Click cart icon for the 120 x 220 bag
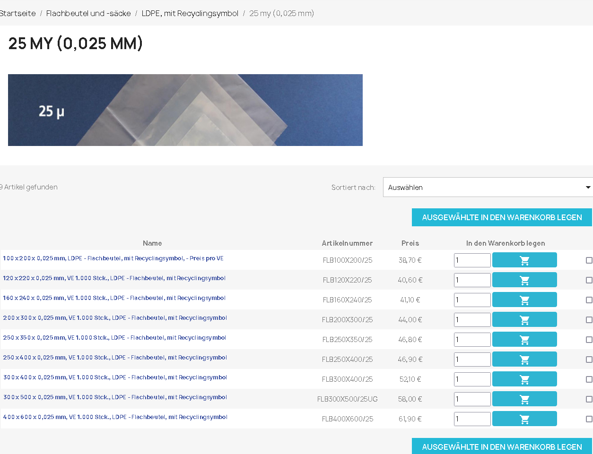The height and width of the screenshot is (454, 593). click(524, 280)
